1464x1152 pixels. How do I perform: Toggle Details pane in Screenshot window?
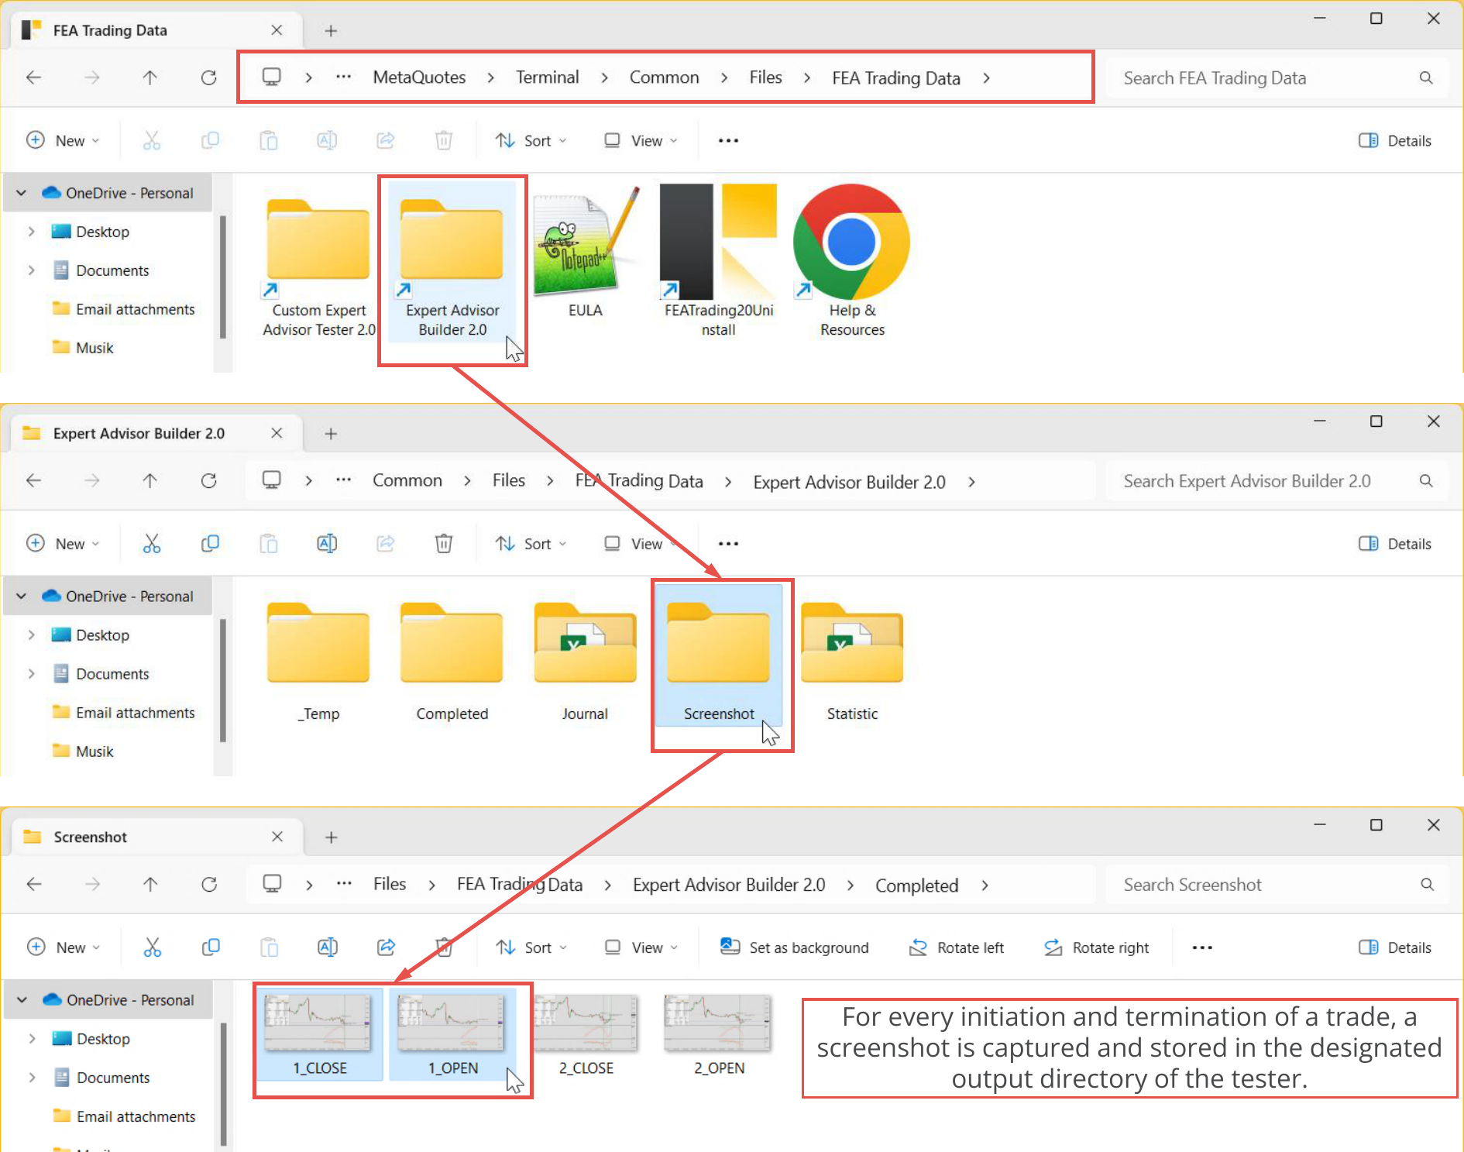1395,947
